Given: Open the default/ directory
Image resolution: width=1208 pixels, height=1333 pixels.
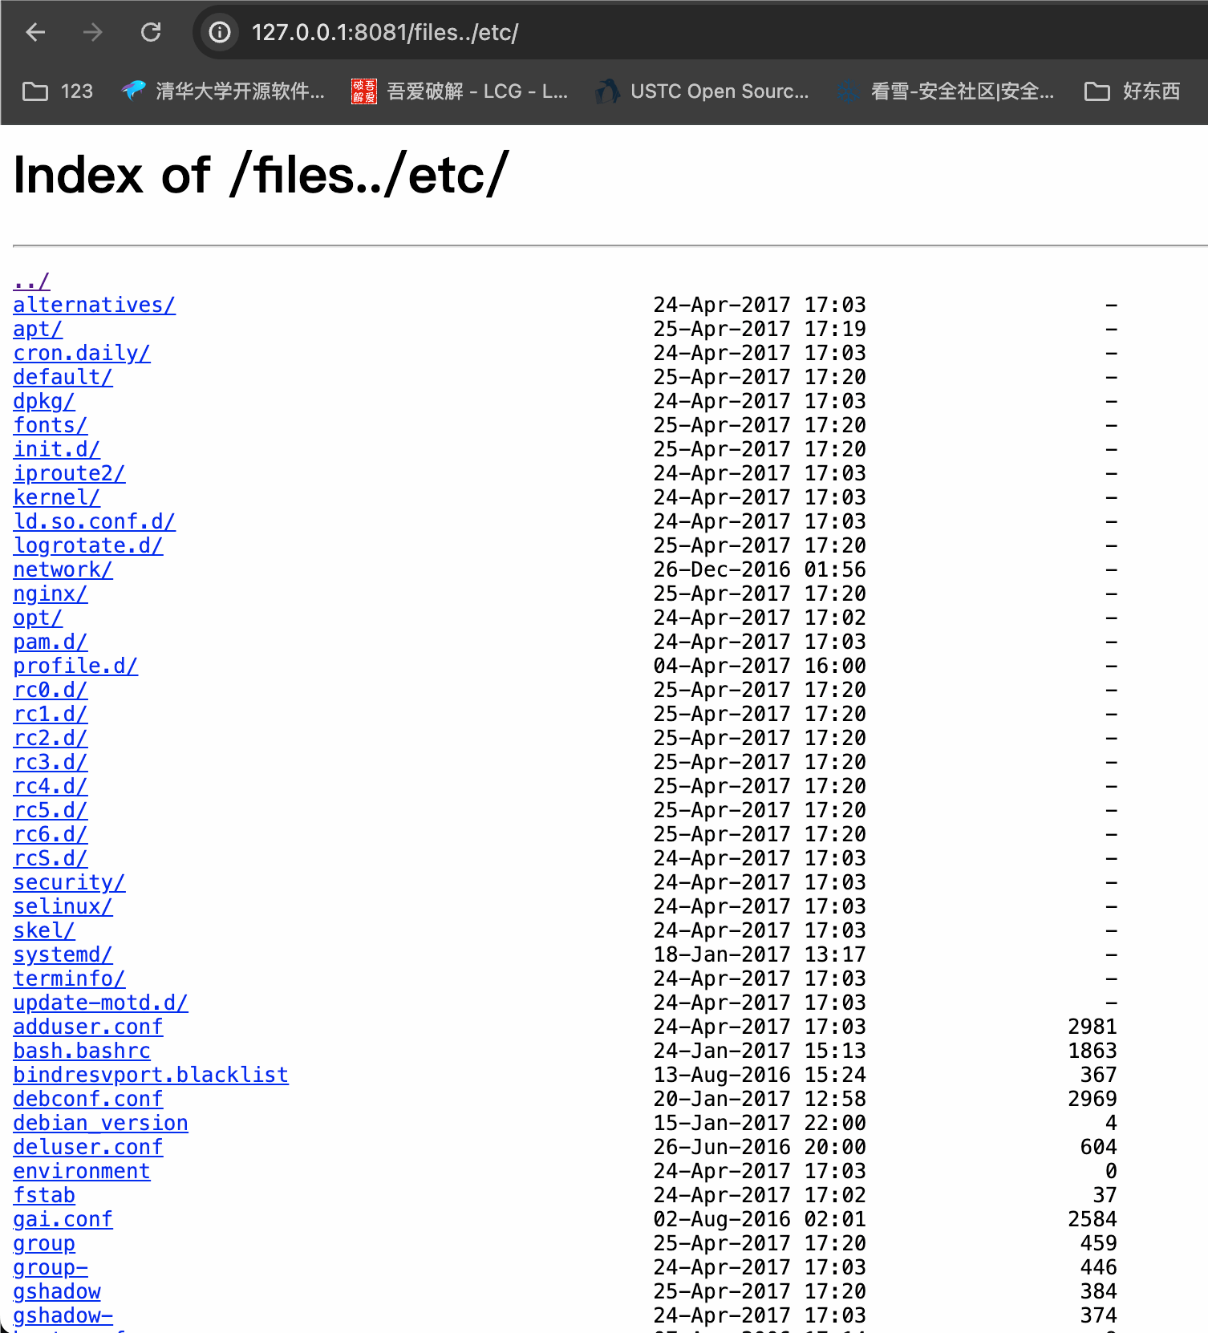Looking at the screenshot, I should click(x=63, y=377).
